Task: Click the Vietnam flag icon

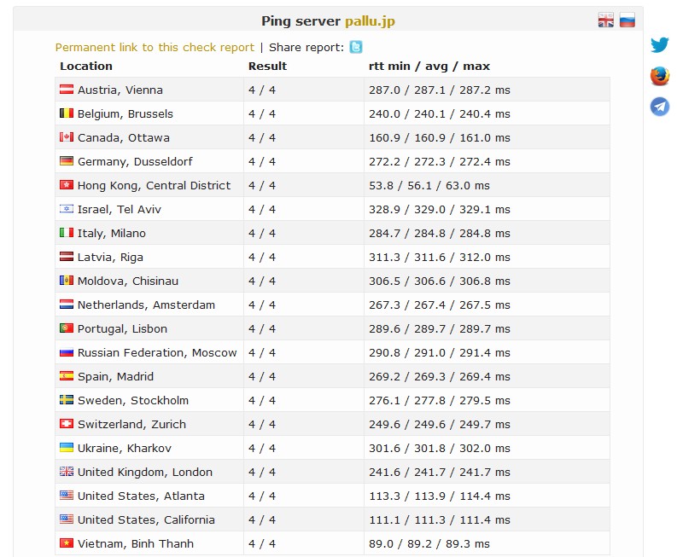Action: tap(67, 543)
